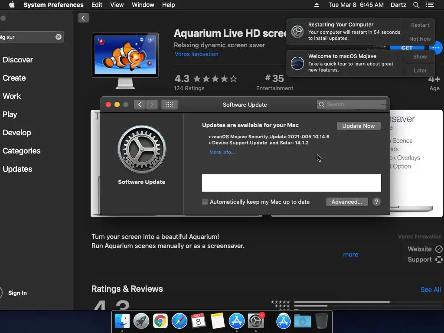Screen dimensions: 444x333
Task: Click the #35 Entertainment ranking
Action: pos(274,82)
